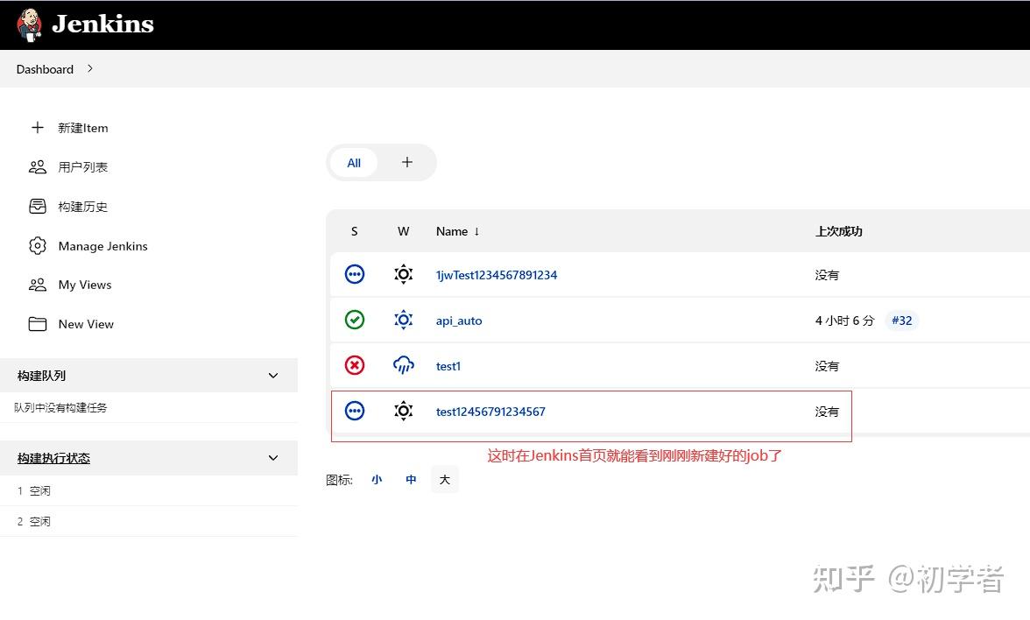Select the 中 icon size option
Viewport: 1030px width, 620px height.
tap(411, 479)
